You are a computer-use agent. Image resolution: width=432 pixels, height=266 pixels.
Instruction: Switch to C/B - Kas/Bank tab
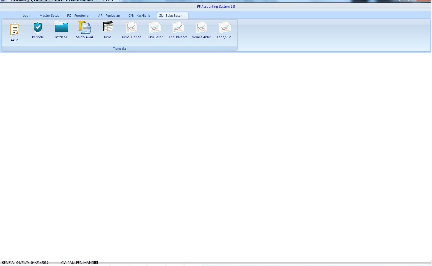(x=139, y=16)
